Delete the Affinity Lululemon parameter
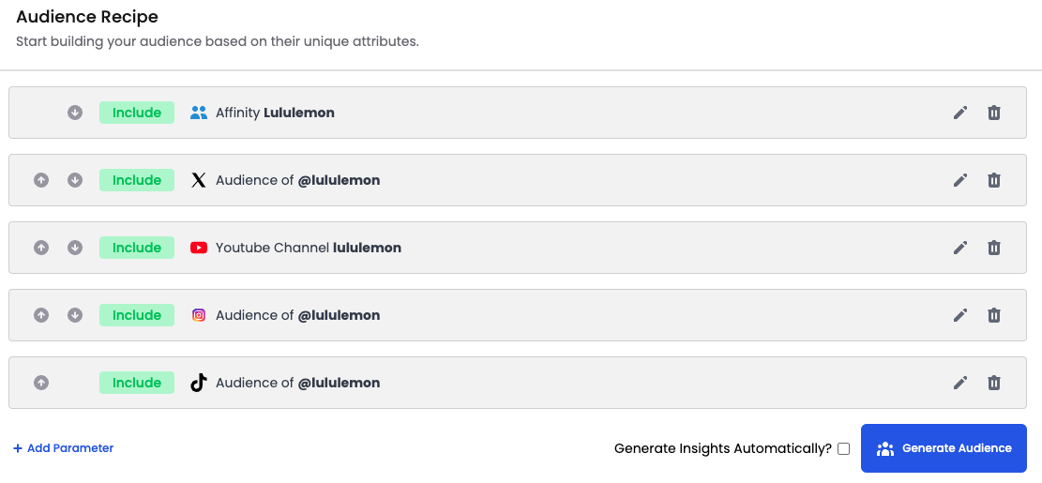The width and height of the screenshot is (1042, 483). [994, 113]
